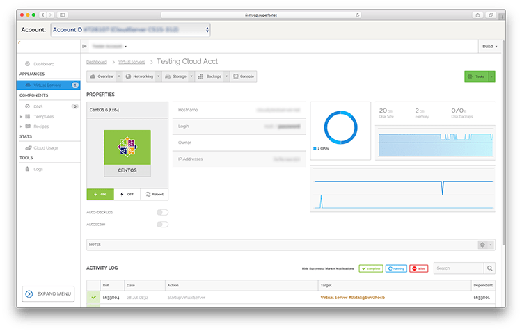
Task: Open the Notes gear dropdown arrow
Action: tap(491, 245)
